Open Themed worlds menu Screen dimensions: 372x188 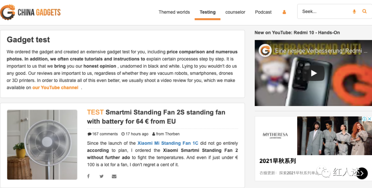[x=174, y=12]
